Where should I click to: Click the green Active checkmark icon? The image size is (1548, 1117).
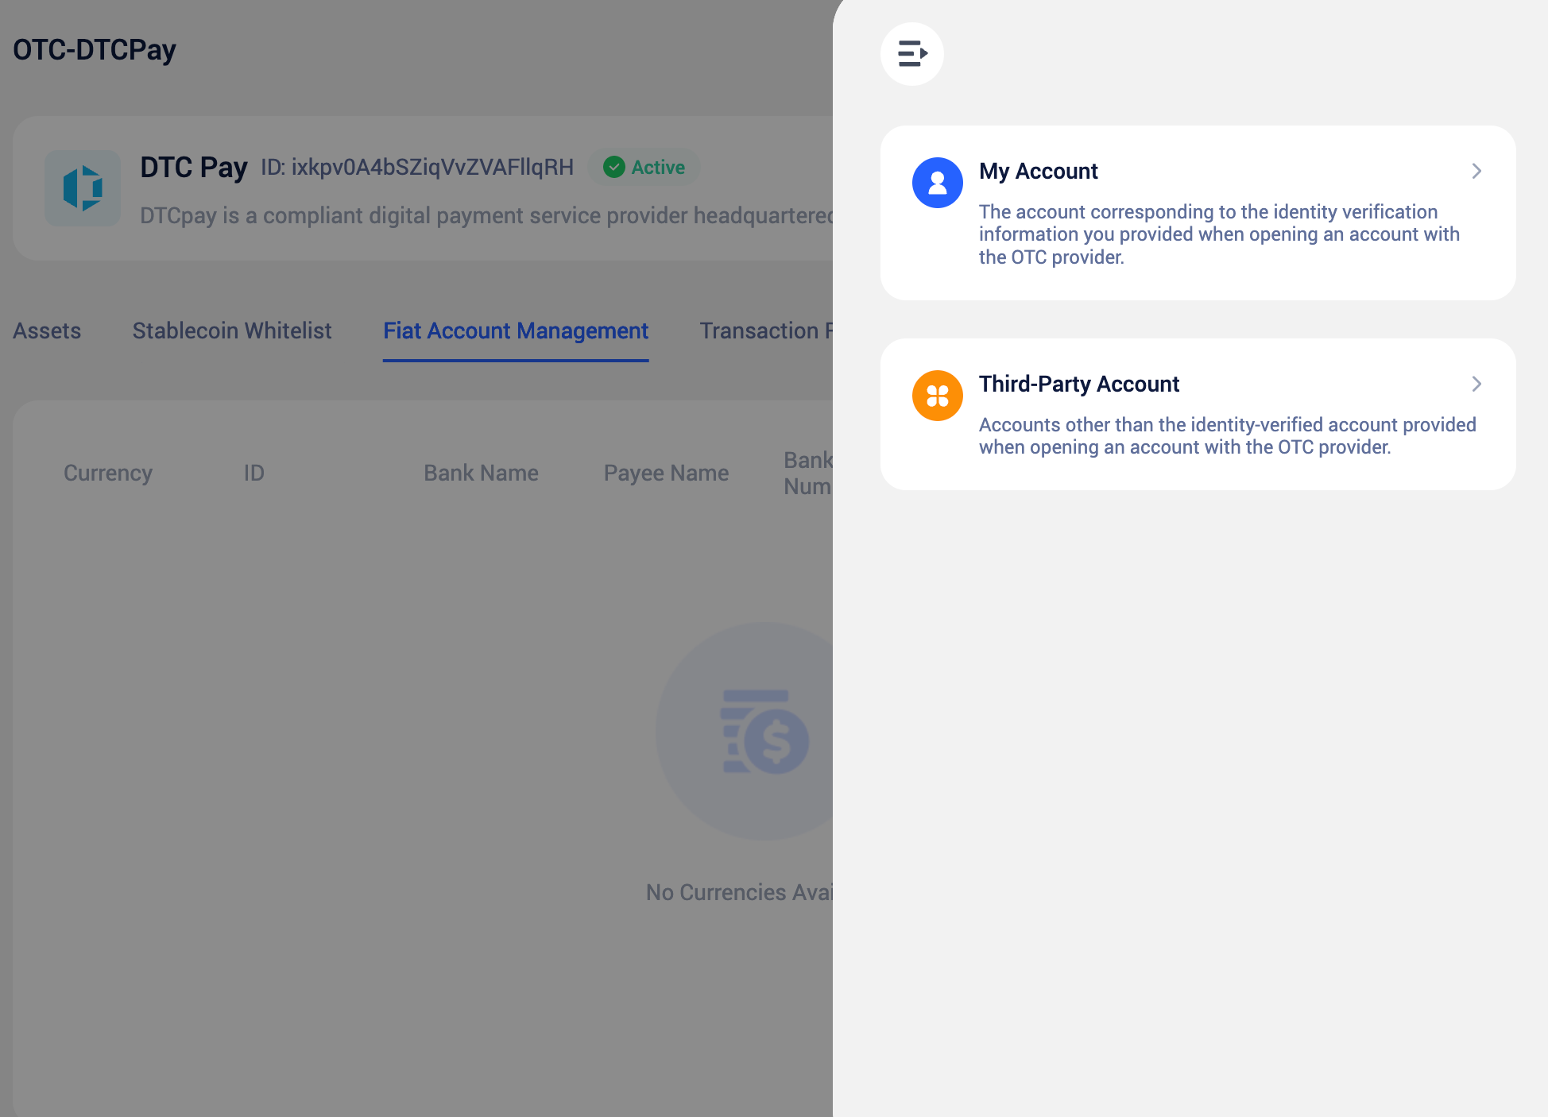613,167
